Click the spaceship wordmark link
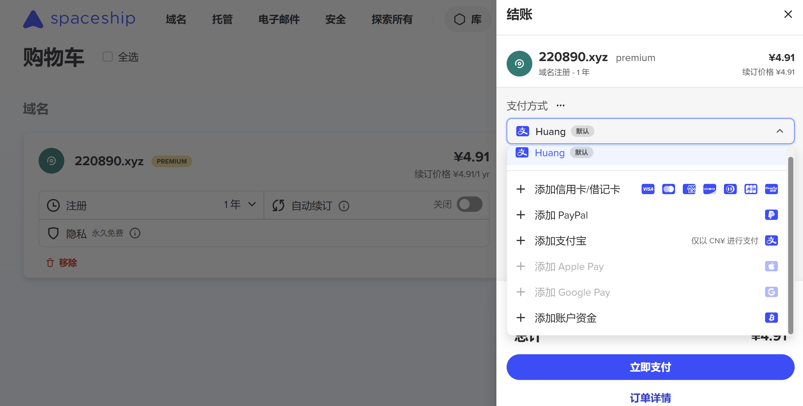The image size is (803, 406). pyautogui.click(x=93, y=19)
